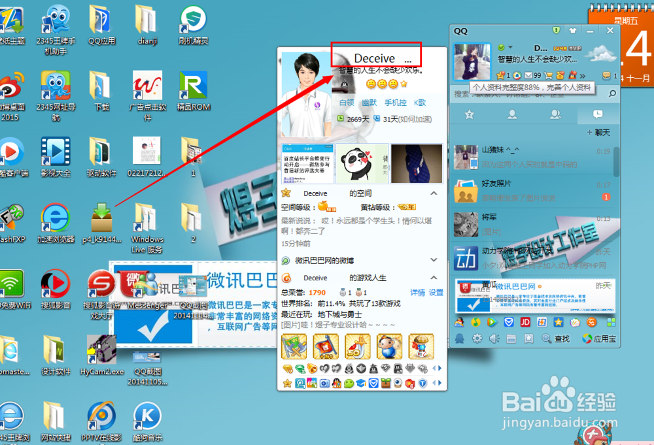The width and height of the screenshot is (654, 445).
Task: Click the yellow diamond privilege icon
Action: click(287, 369)
